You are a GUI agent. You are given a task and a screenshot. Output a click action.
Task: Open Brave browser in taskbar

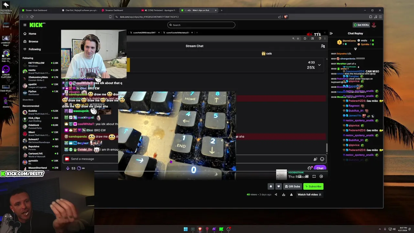(200, 229)
